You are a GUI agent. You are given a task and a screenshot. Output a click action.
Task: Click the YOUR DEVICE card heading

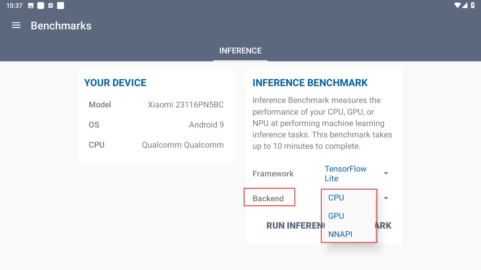pyautogui.click(x=115, y=83)
